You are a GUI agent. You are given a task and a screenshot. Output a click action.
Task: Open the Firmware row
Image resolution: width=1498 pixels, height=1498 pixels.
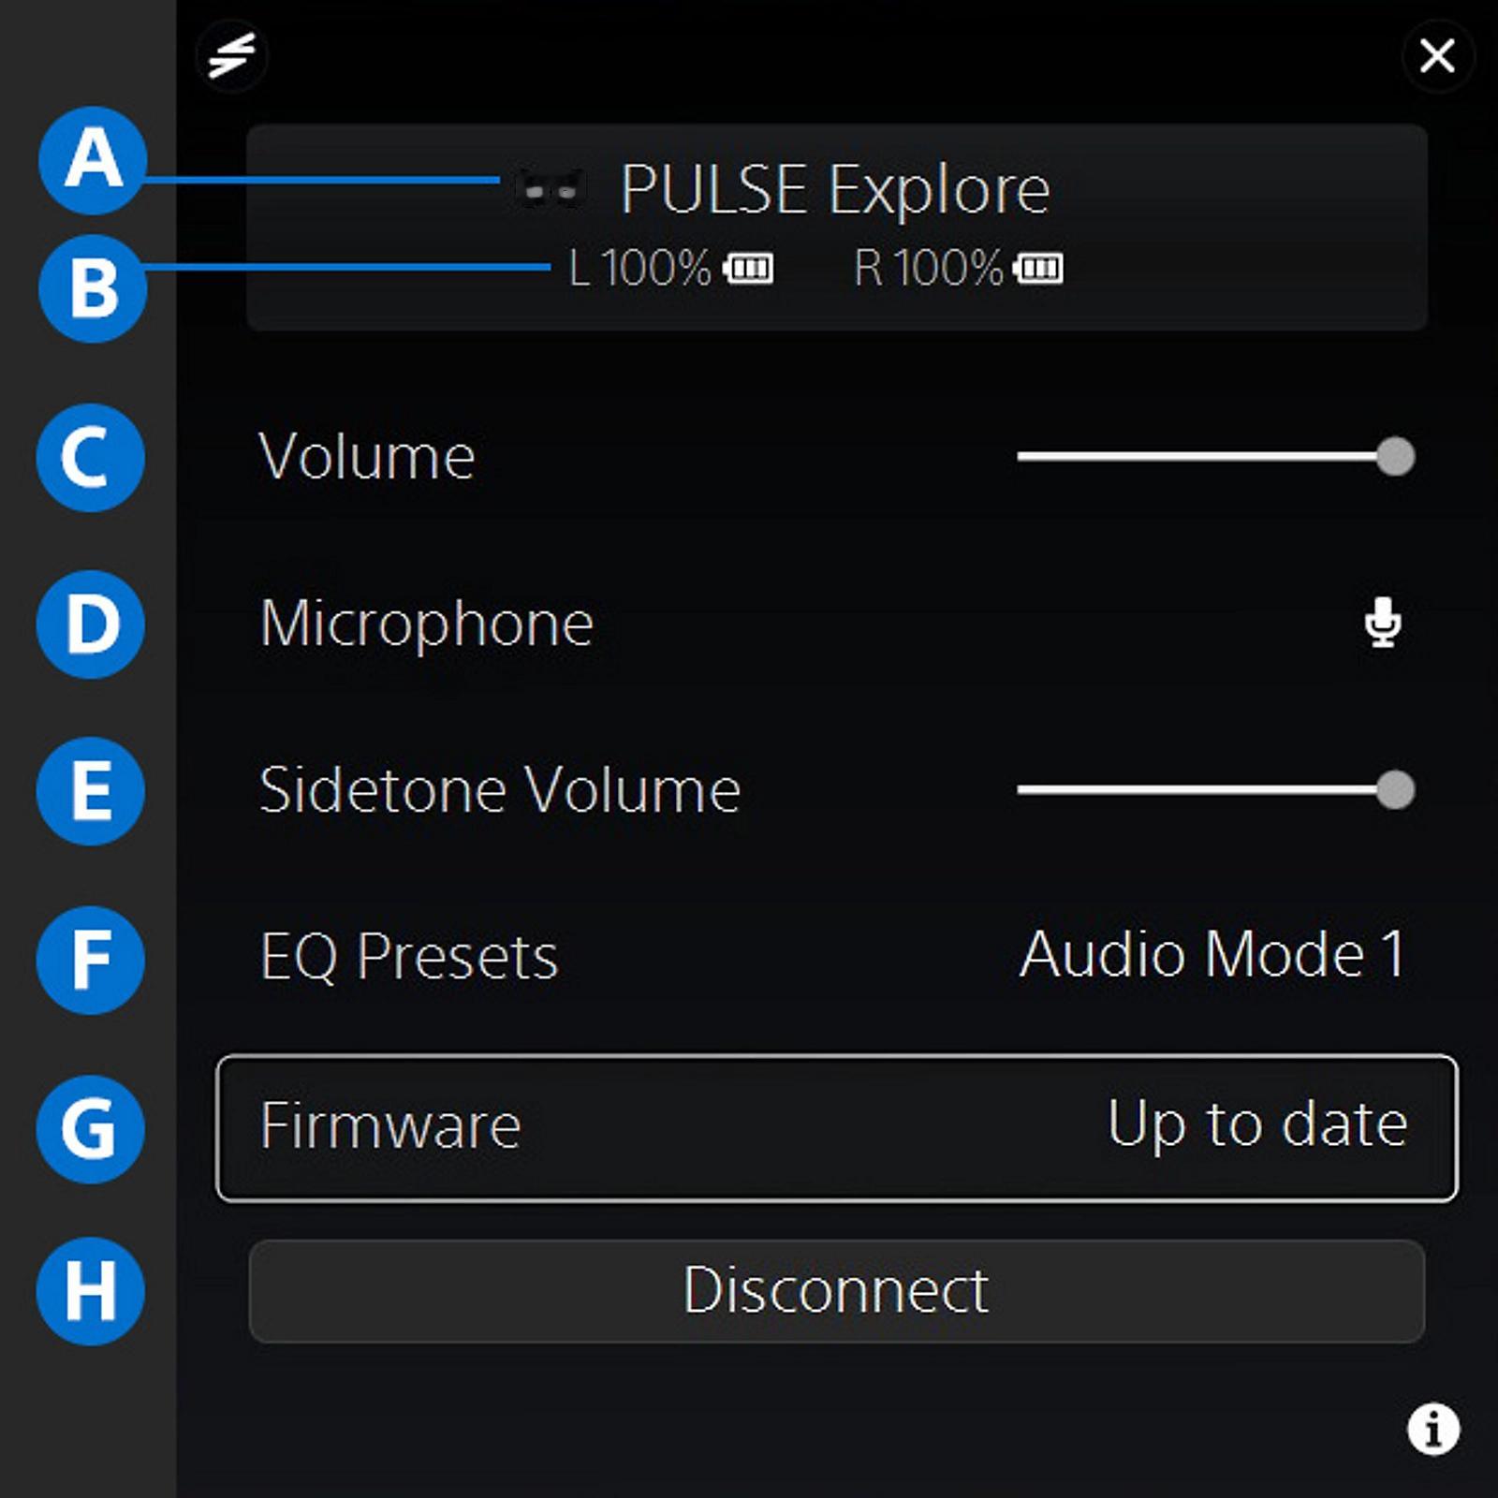[x=837, y=1128]
